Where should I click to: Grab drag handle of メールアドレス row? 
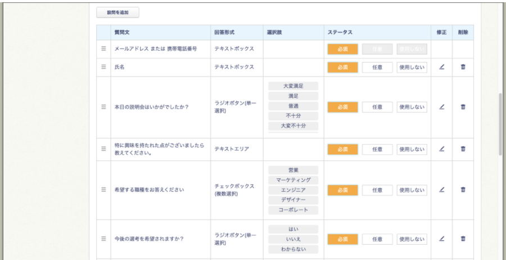(x=103, y=49)
